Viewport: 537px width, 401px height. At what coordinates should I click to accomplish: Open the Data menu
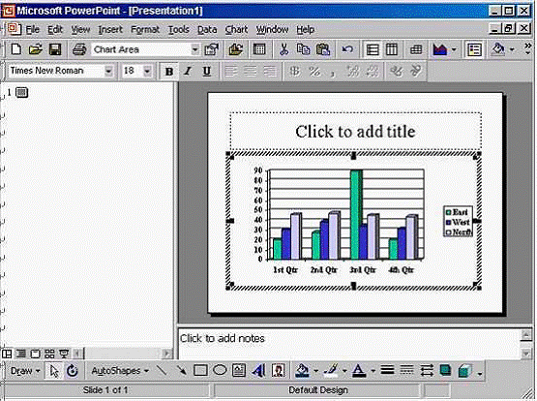pyautogui.click(x=207, y=30)
